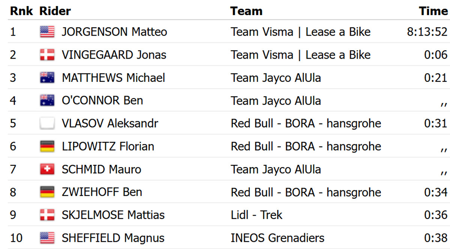Click the German flag beside Lipowitz
450x249 pixels.
[47, 146]
